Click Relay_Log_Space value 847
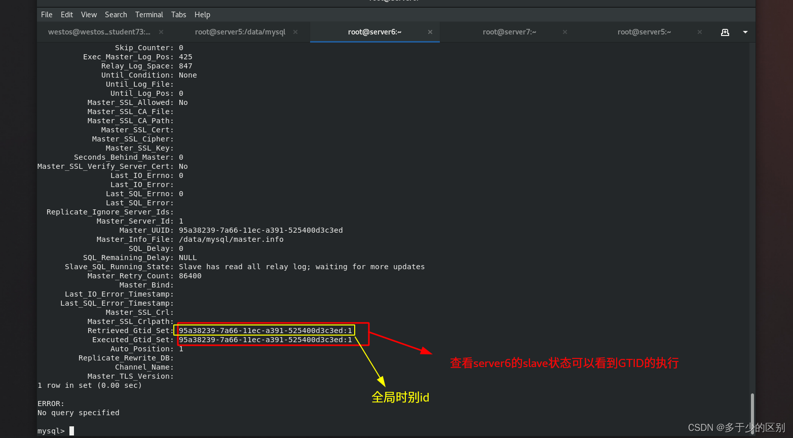793x438 pixels. click(185, 66)
